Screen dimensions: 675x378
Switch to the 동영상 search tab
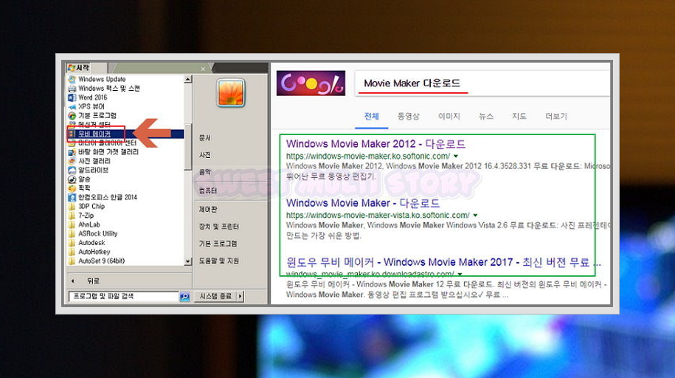tap(408, 117)
